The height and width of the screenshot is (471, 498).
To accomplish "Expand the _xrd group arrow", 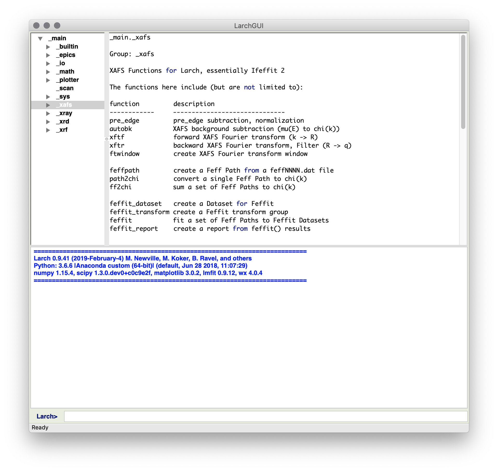I will pos(48,122).
